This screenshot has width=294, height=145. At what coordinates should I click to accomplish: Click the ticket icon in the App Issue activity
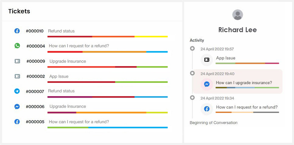207,60
